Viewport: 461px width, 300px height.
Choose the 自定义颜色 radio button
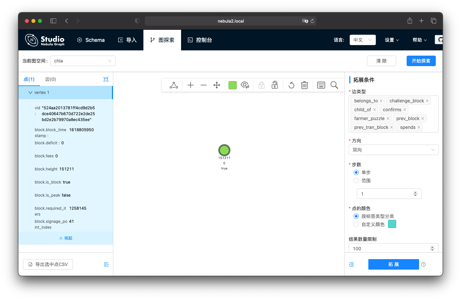pos(356,224)
